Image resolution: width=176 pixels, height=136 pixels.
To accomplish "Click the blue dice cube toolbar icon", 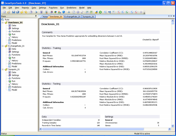I will [64, 12].
